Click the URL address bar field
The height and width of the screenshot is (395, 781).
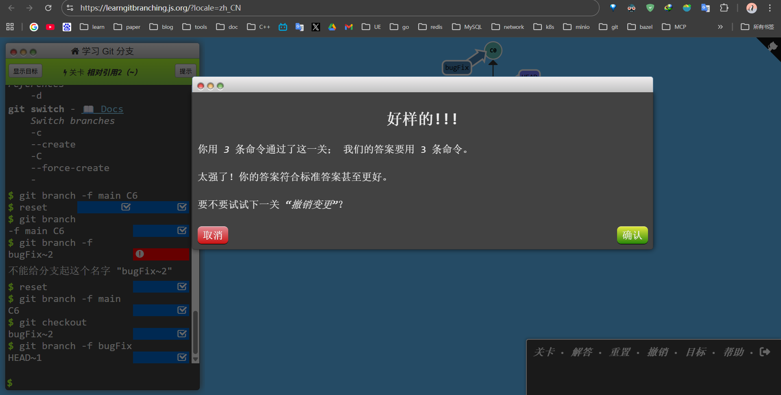(x=329, y=8)
